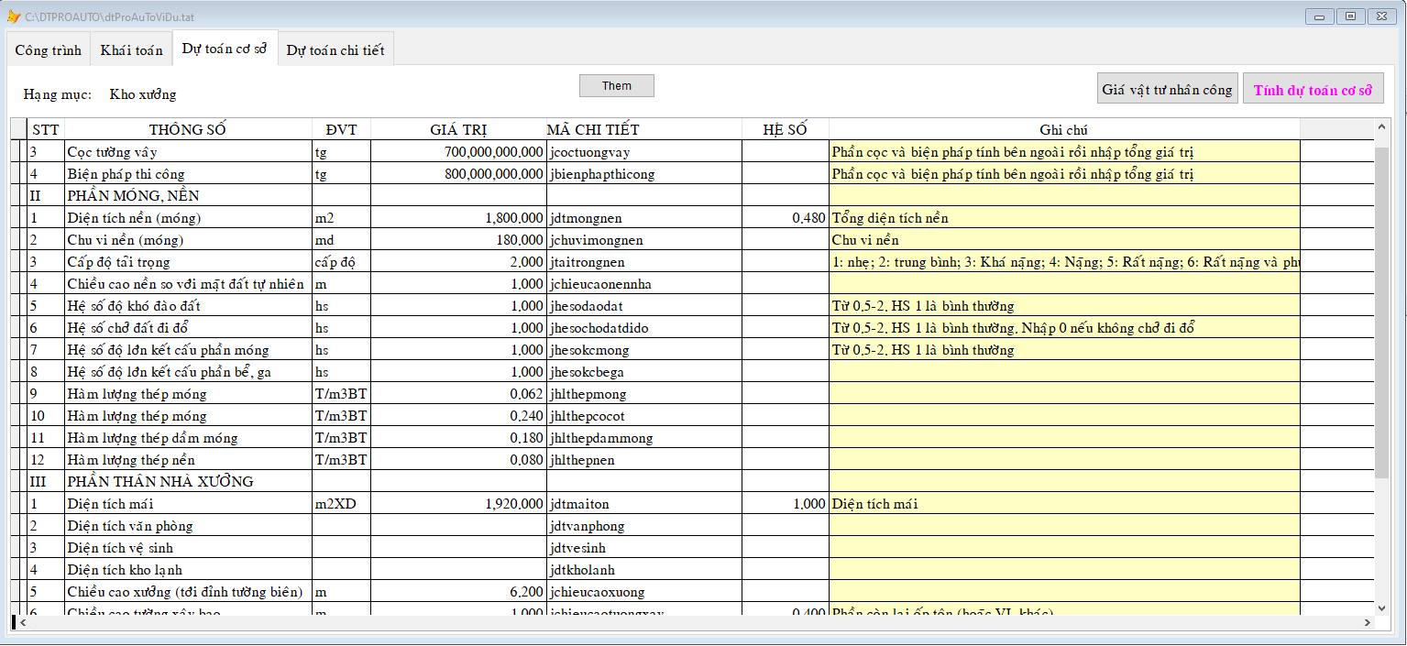Select the GIÁ TRỊ column header
Screen dimensions: 1407x646
458,129
